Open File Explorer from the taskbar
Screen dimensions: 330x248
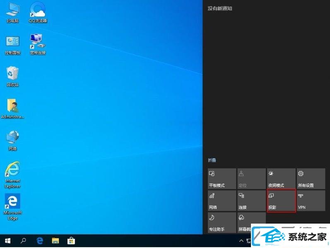[55, 241]
